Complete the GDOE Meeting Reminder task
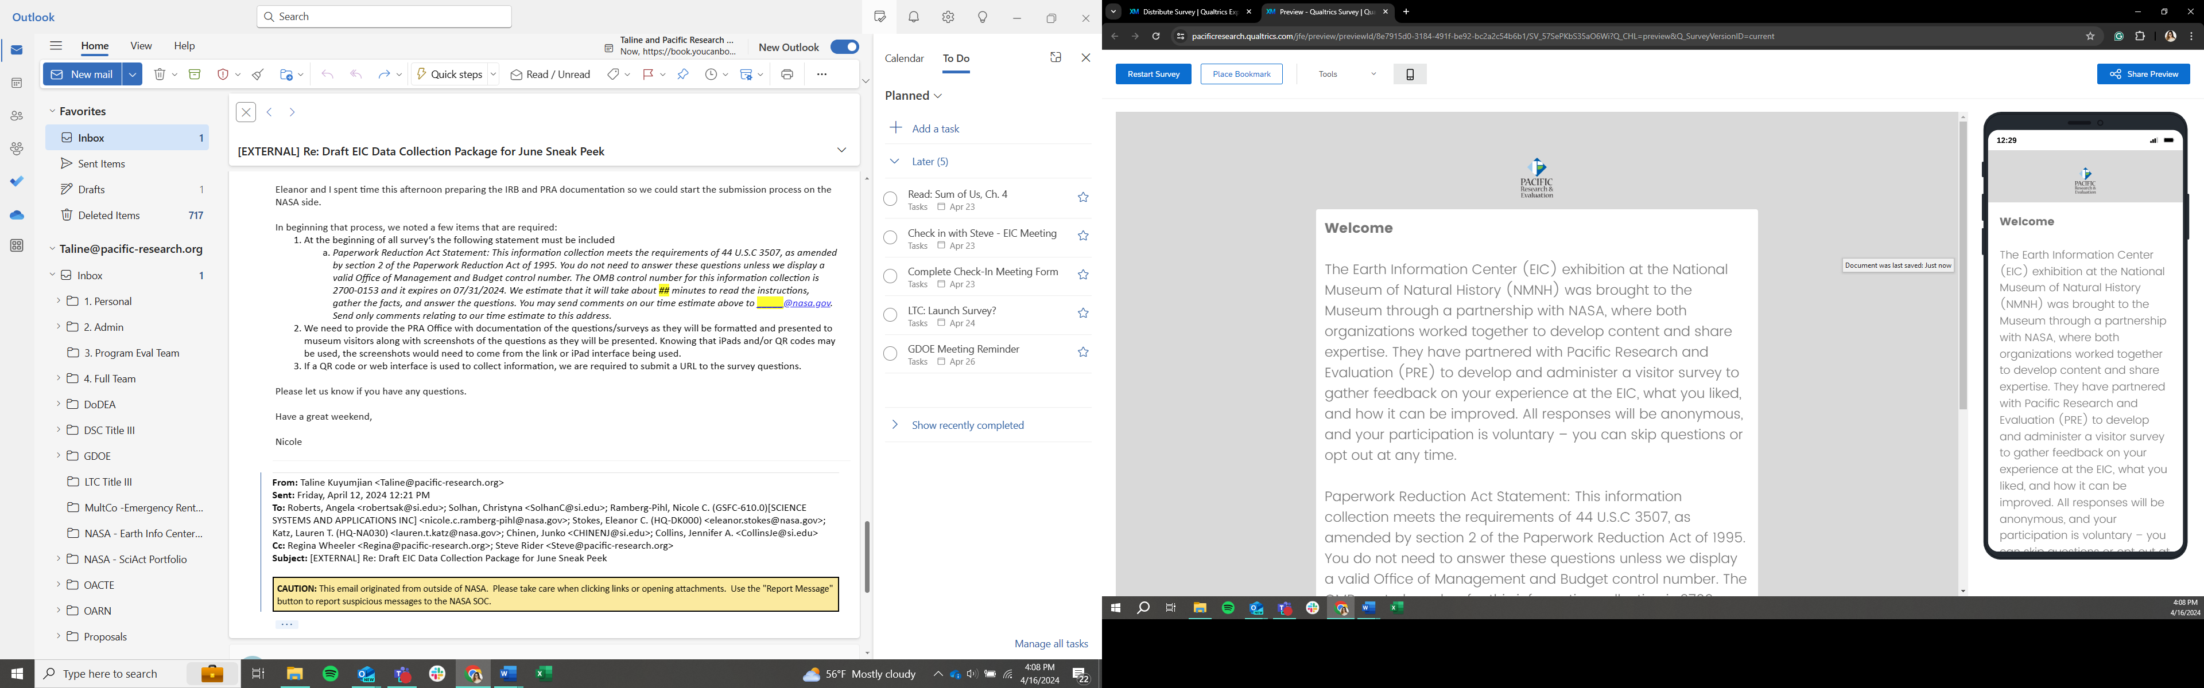Image resolution: width=2204 pixels, height=688 pixels. pyautogui.click(x=890, y=354)
